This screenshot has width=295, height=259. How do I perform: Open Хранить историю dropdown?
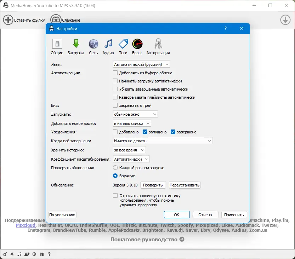click(x=129, y=150)
